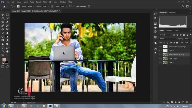Image resolution: width=192 pixels, height=108 pixels.
Task: Delete layer with the trash icon
Action: pos(187,102)
